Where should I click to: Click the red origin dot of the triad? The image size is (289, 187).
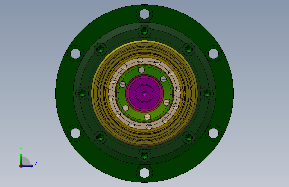click(x=20, y=166)
